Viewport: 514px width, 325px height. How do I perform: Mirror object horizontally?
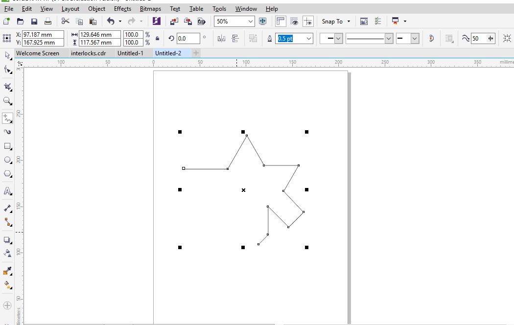coord(222,39)
